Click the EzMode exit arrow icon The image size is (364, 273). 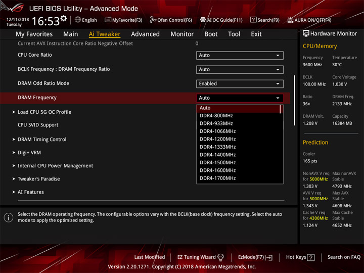coord(269,257)
